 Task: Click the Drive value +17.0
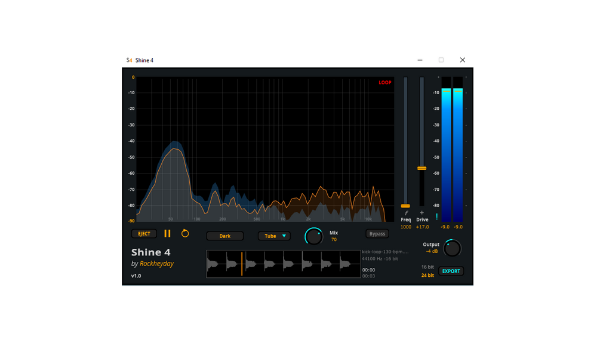coord(423,227)
